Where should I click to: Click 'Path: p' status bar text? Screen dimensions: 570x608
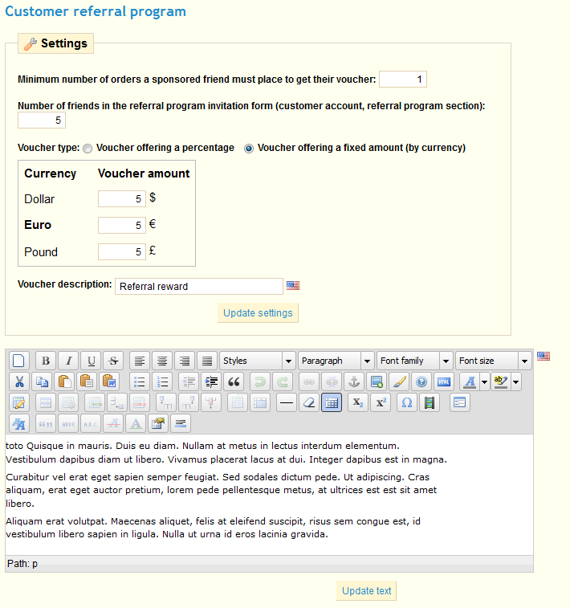(22, 564)
